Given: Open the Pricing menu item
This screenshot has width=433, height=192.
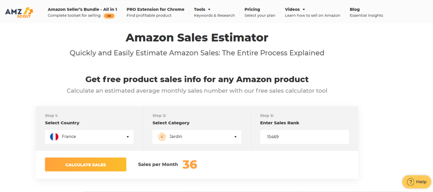Looking at the screenshot, I should pyautogui.click(x=252, y=9).
